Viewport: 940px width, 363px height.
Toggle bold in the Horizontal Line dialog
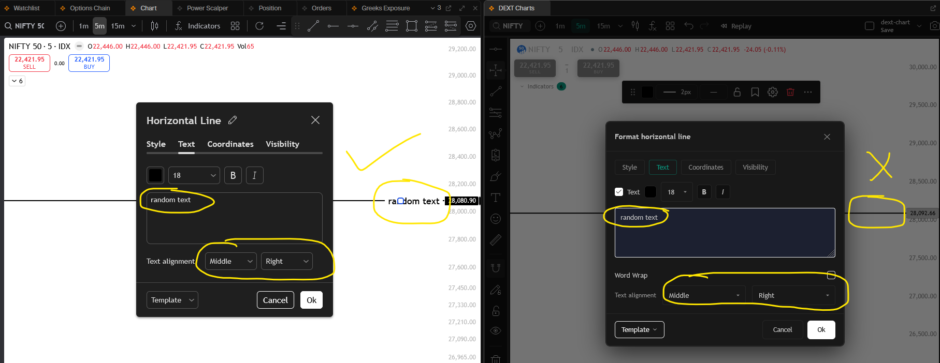pyautogui.click(x=233, y=175)
